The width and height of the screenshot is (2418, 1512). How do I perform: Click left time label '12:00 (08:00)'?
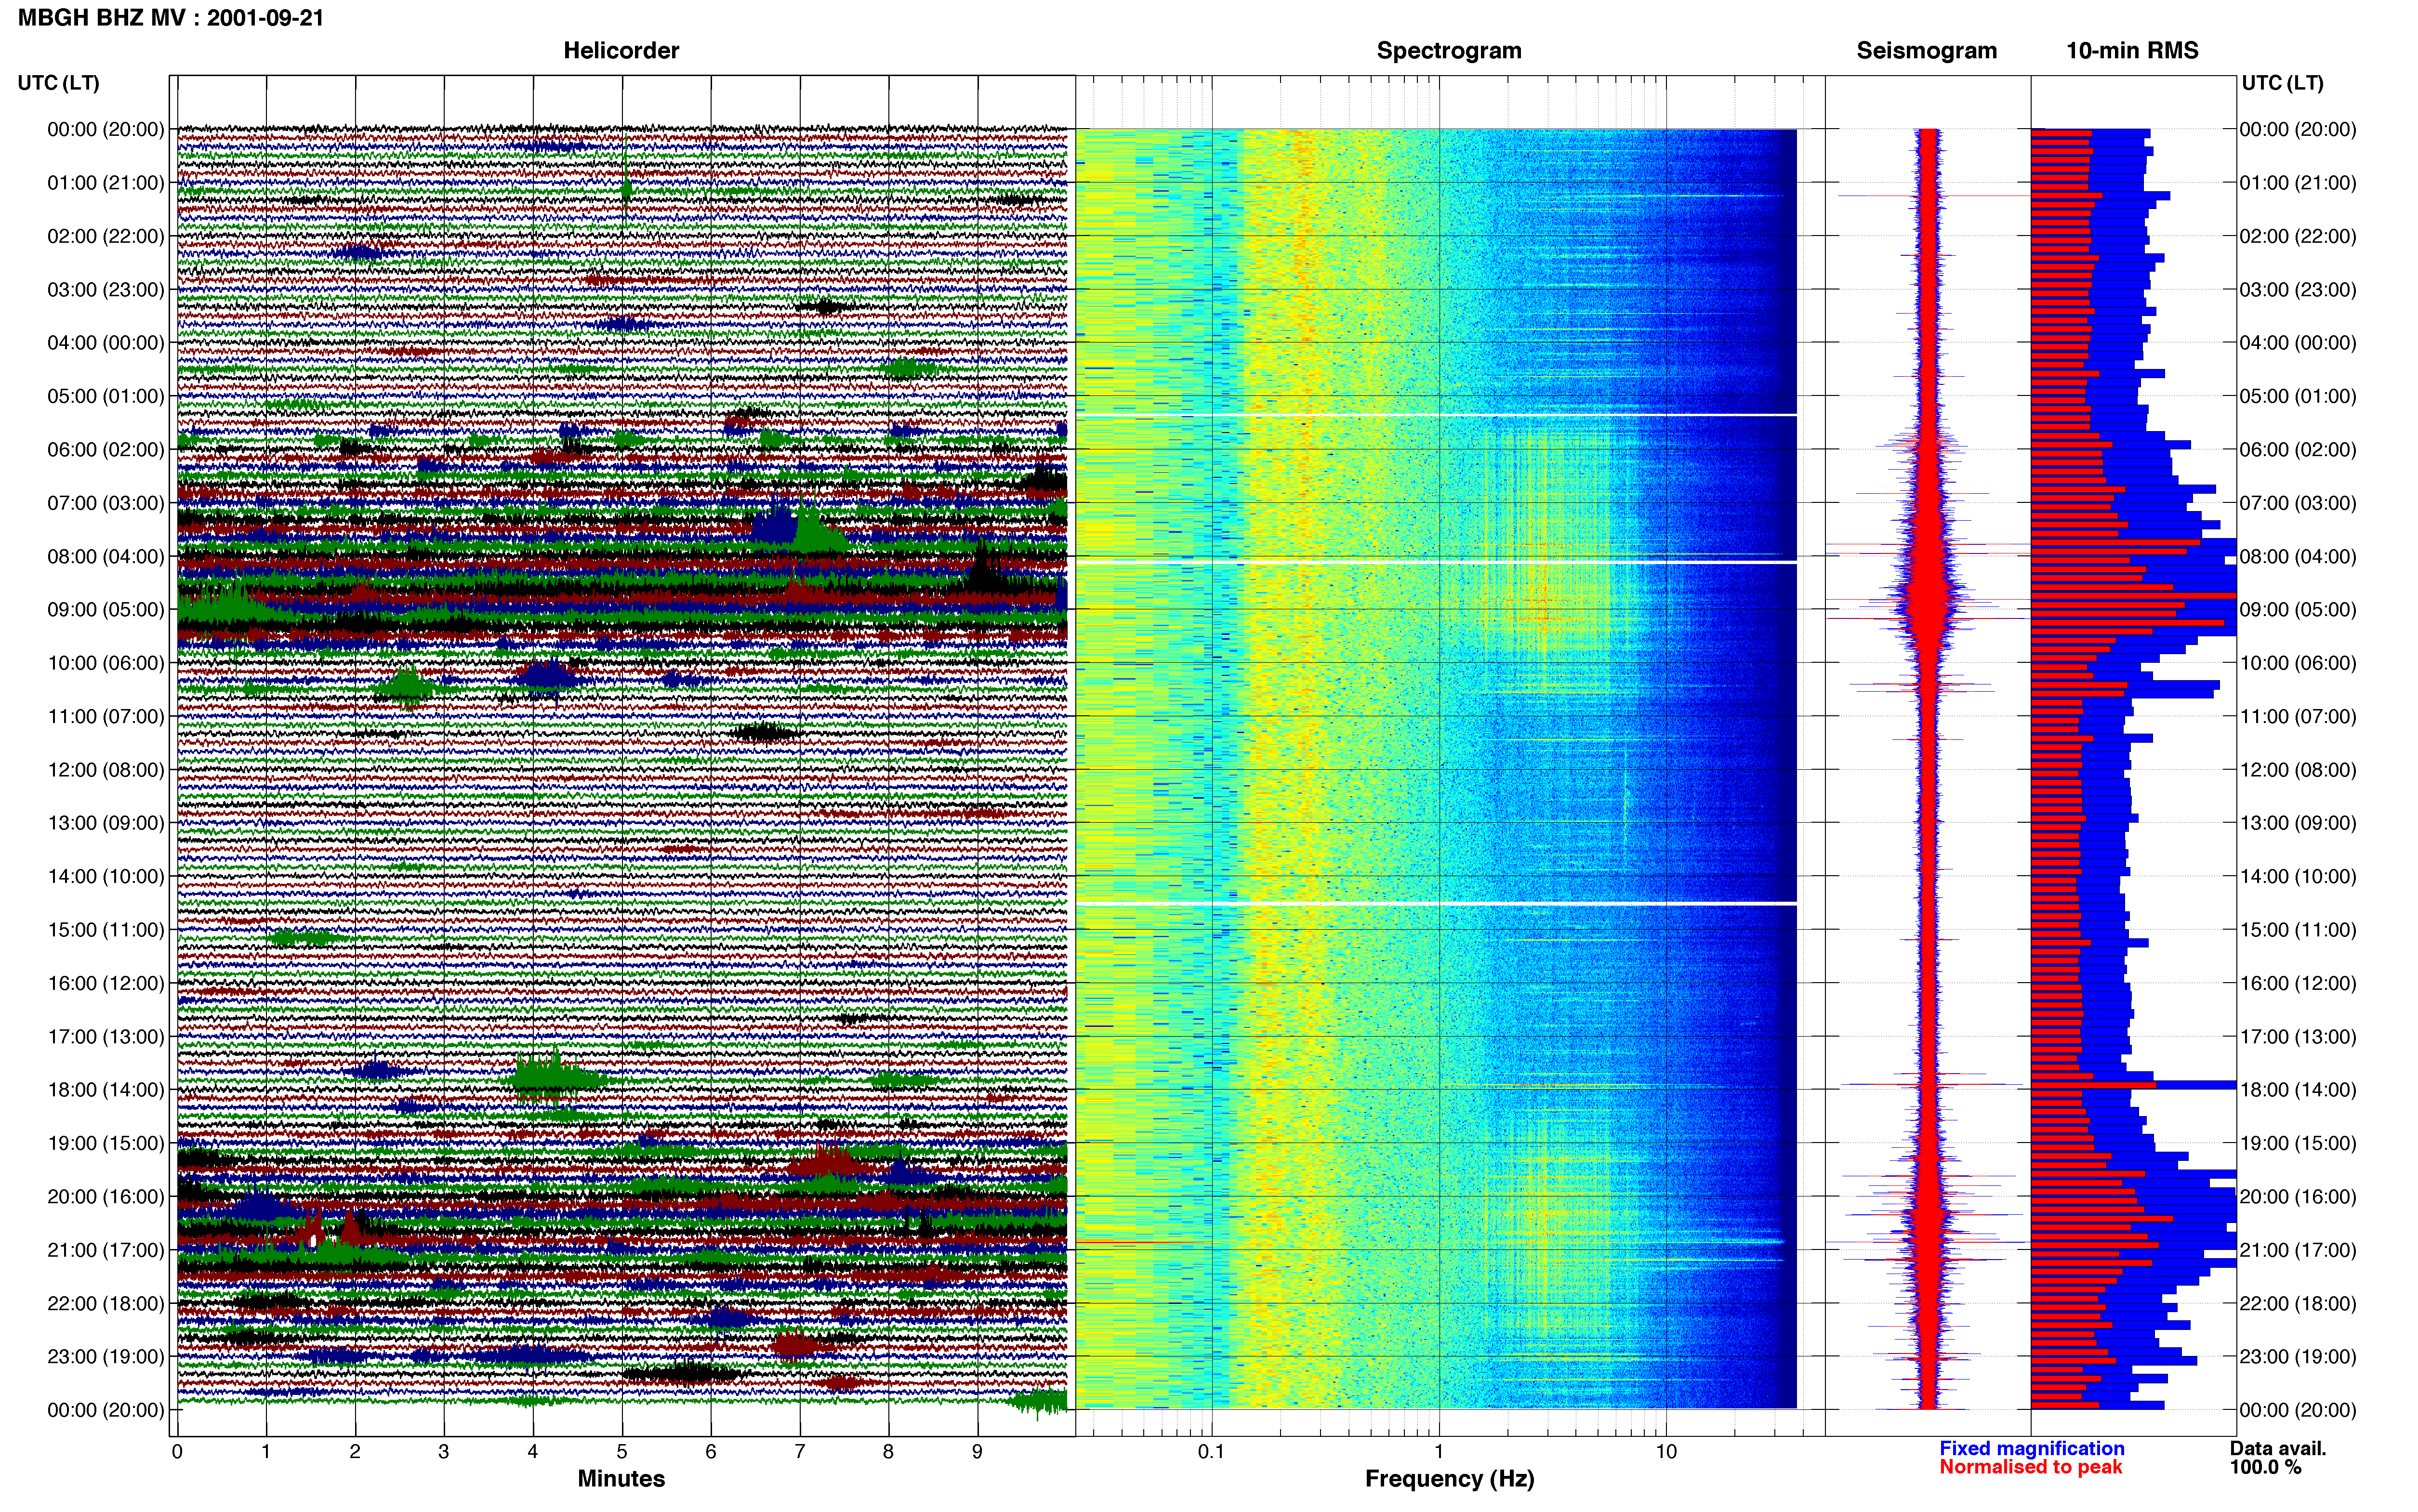[106, 770]
